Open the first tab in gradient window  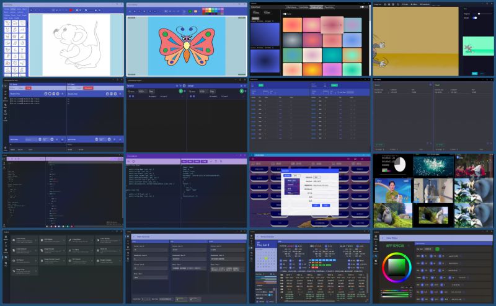point(291,7)
